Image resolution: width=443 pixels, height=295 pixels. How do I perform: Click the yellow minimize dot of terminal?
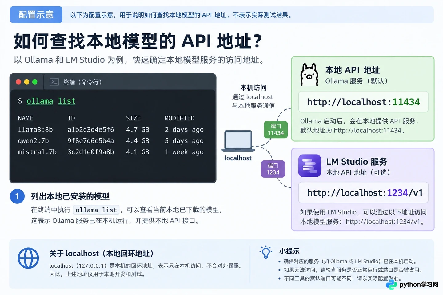[x=26, y=82]
